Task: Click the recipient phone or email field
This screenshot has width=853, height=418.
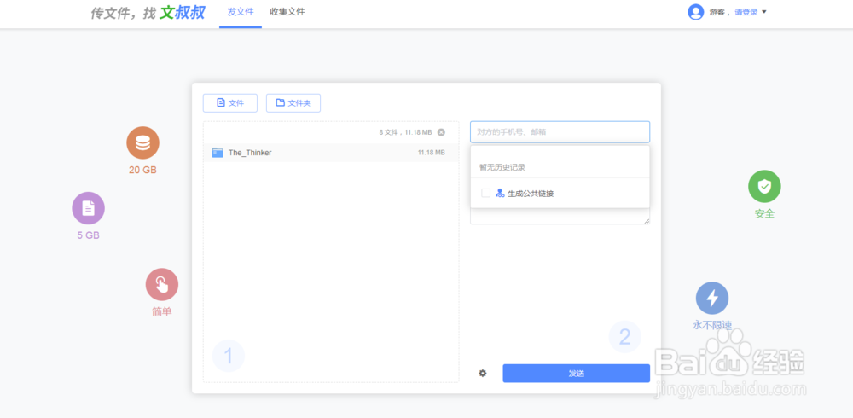Action: (x=560, y=131)
